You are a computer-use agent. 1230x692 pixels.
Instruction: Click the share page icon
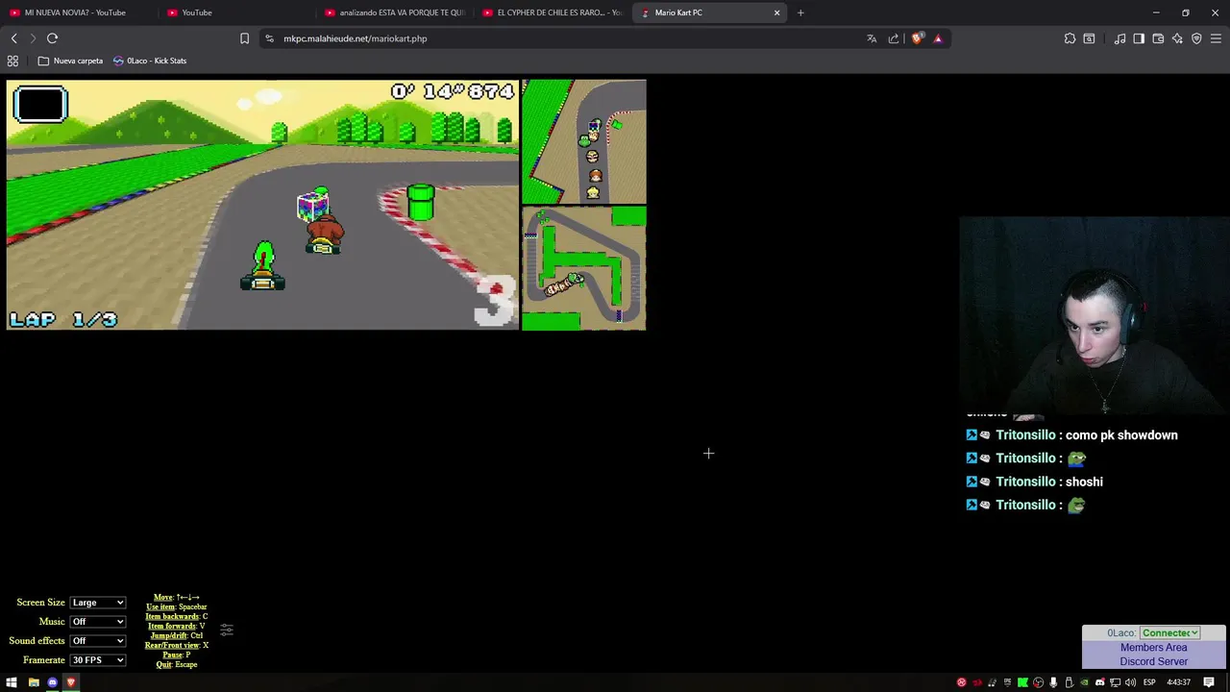pyautogui.click(x=894, y=38)
